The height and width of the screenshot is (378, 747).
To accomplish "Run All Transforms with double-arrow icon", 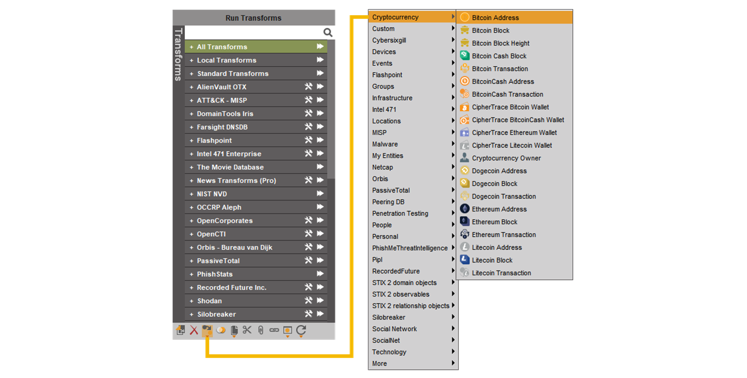I will pyautogui.click(x=320, y=47).
